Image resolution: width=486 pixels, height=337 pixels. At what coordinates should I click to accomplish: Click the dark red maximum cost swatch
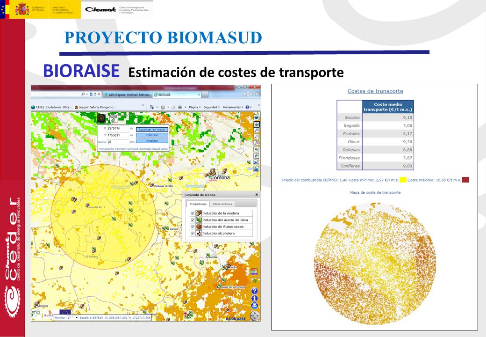coord(465,180)
